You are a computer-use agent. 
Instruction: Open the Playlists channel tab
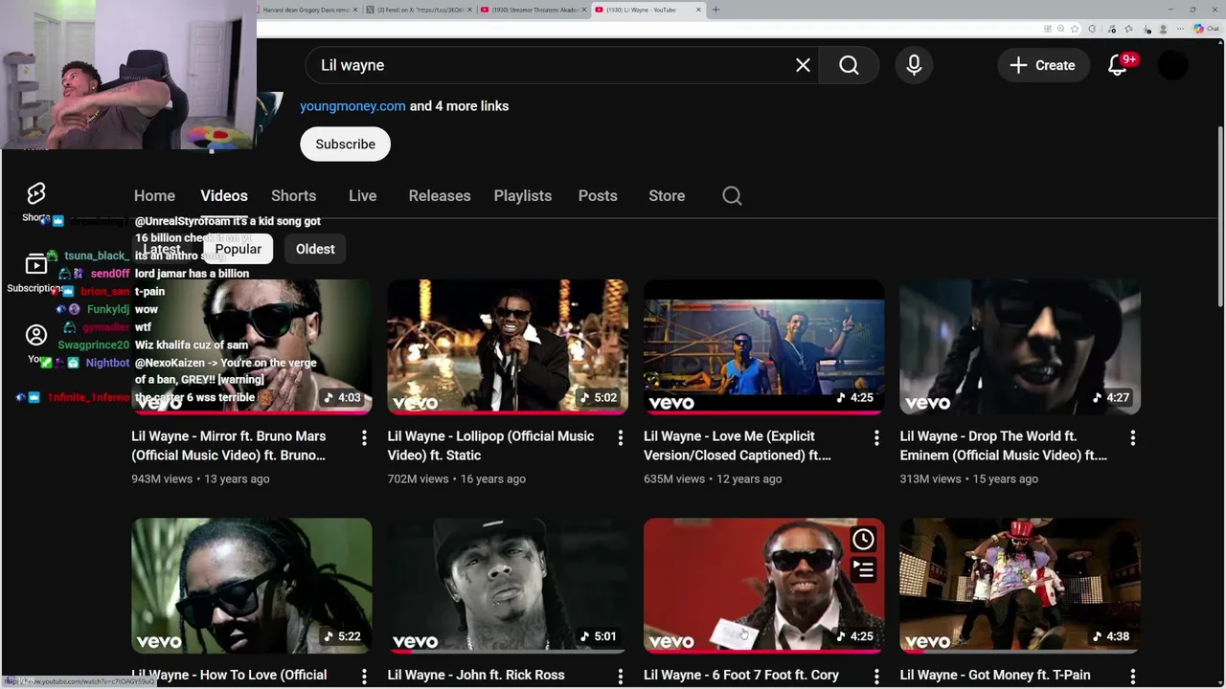523,195
